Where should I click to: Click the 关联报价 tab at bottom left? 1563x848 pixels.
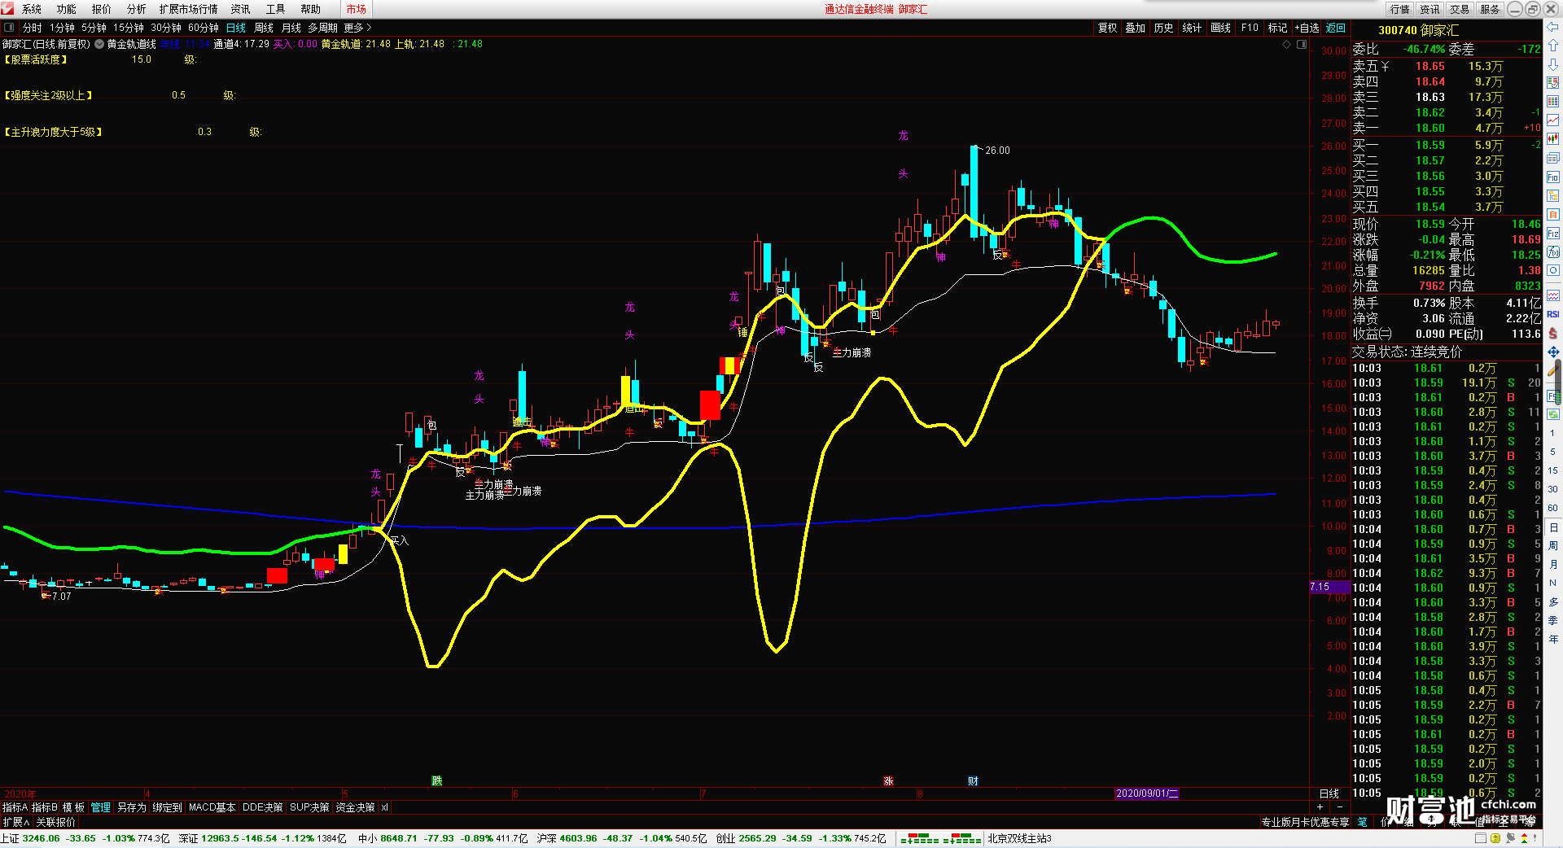(x=55, y=822)
